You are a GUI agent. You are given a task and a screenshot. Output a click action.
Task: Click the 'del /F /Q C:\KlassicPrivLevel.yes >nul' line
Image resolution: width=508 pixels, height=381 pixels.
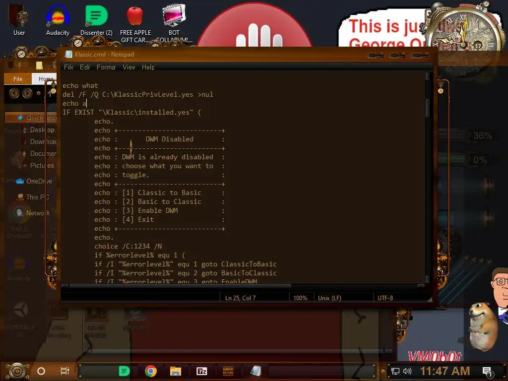[138, 95]
